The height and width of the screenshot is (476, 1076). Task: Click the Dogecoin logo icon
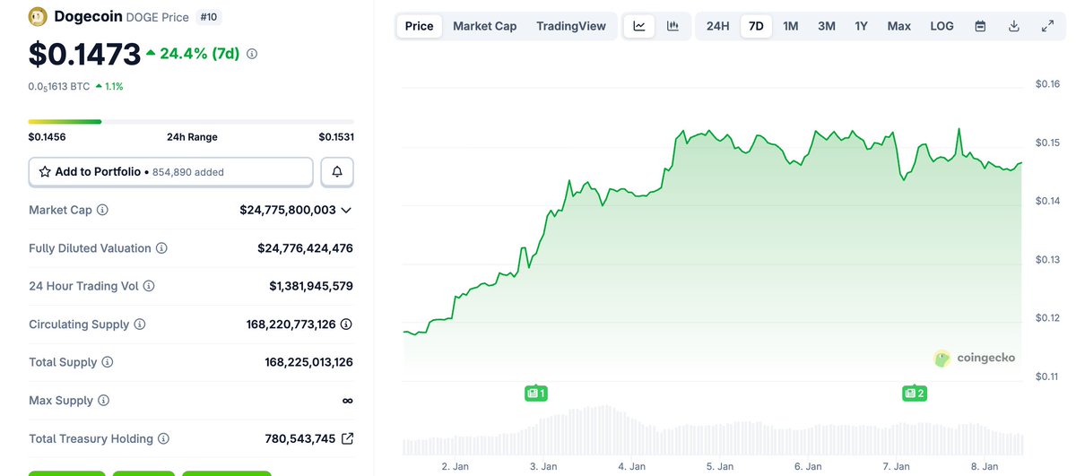click(38, 16)
